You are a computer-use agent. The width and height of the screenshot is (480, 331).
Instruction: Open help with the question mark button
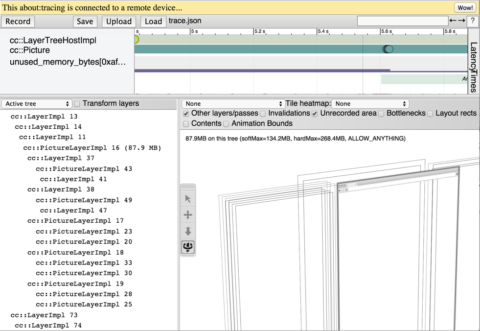(472, 21)
